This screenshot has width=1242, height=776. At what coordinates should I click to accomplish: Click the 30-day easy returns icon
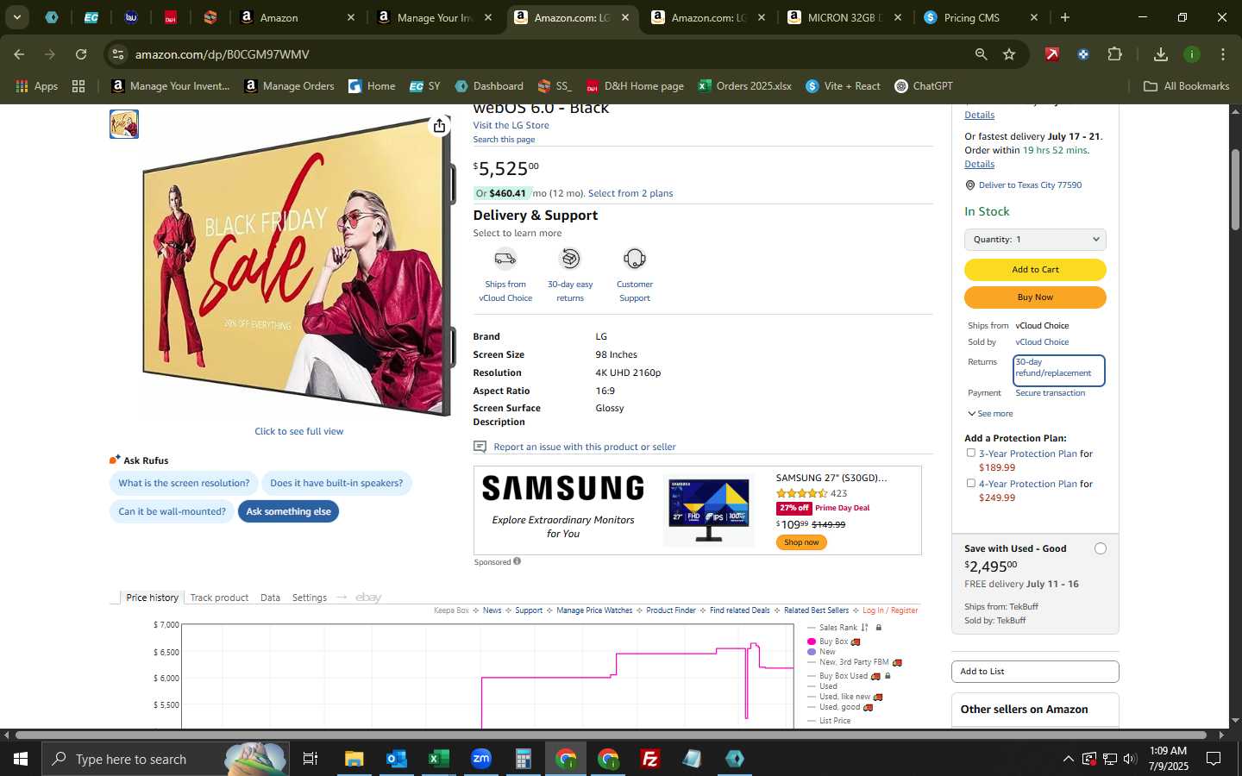point(570,259)
